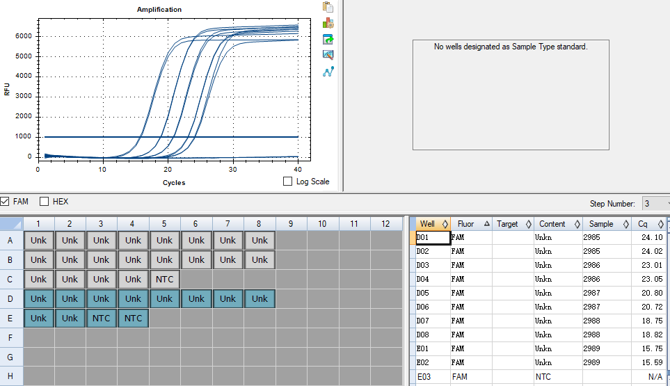Toggle the Log Scale checkbox
The height and width of the screenshot is (386, 670).
(x=287, y=182)
